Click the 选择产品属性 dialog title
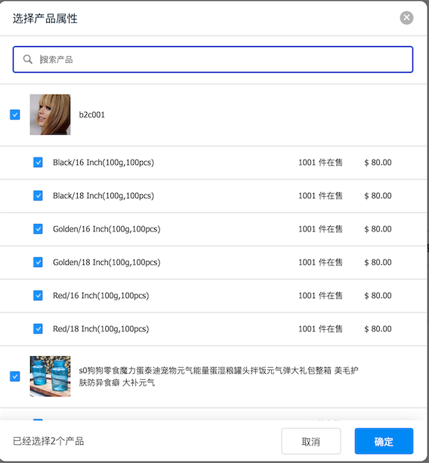The width and height of the screenshot is (429, 463). (x=45, y=18)
